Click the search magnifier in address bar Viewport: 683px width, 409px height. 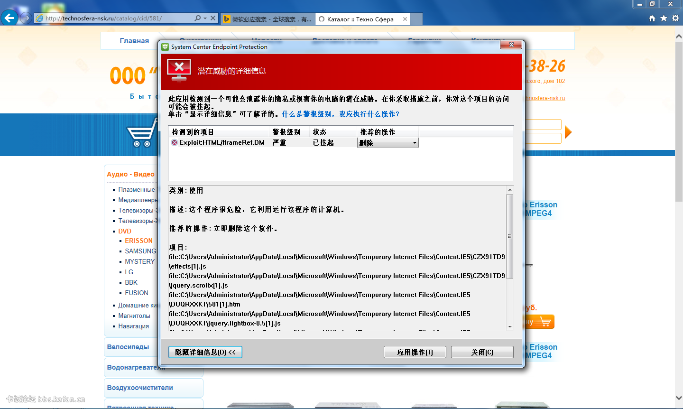click(197, 18)
